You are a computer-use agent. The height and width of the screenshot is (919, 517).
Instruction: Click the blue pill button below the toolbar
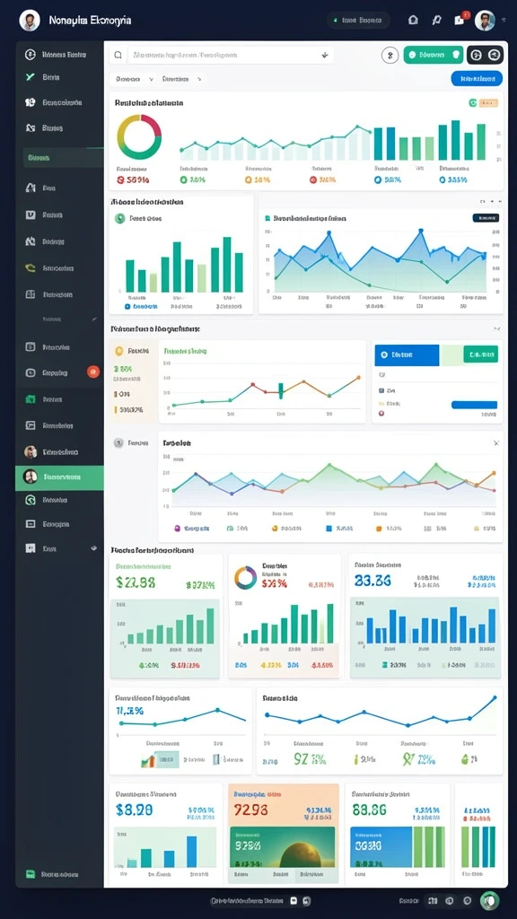(477, 78)
